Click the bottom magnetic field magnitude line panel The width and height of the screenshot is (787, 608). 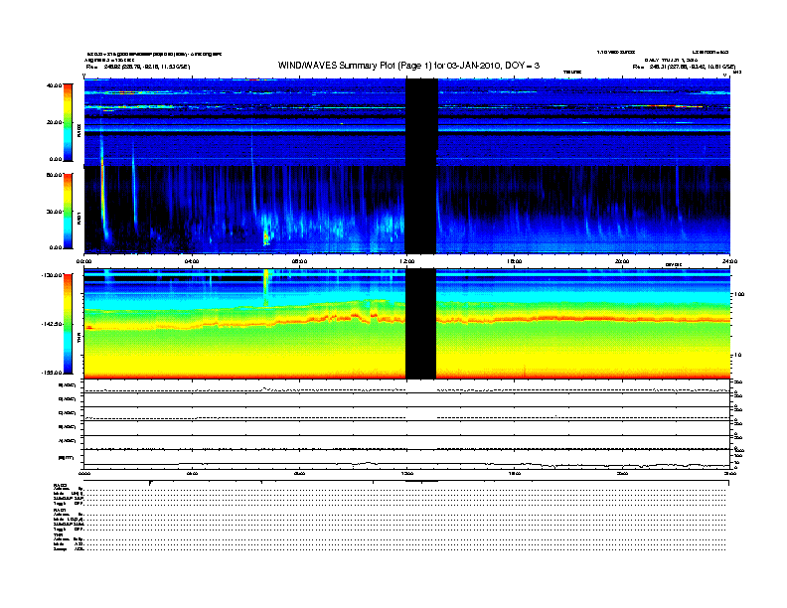click(x=406, y=460)
